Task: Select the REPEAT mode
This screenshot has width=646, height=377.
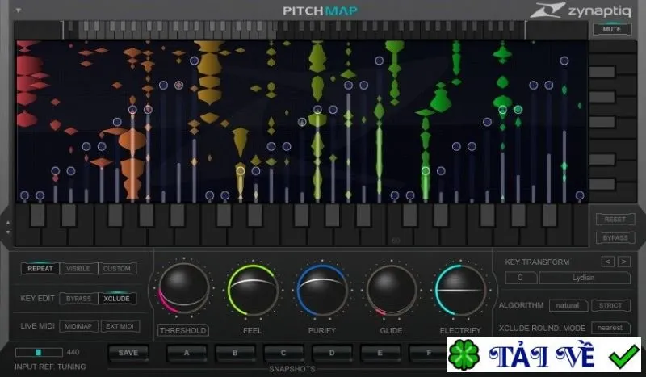Action: tap(40, 269)
